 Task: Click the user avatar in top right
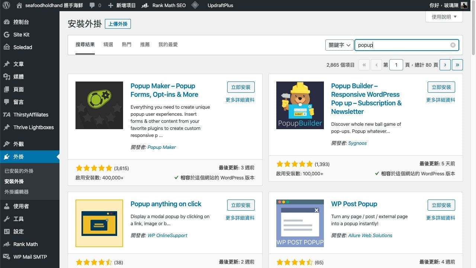(464, 5)
